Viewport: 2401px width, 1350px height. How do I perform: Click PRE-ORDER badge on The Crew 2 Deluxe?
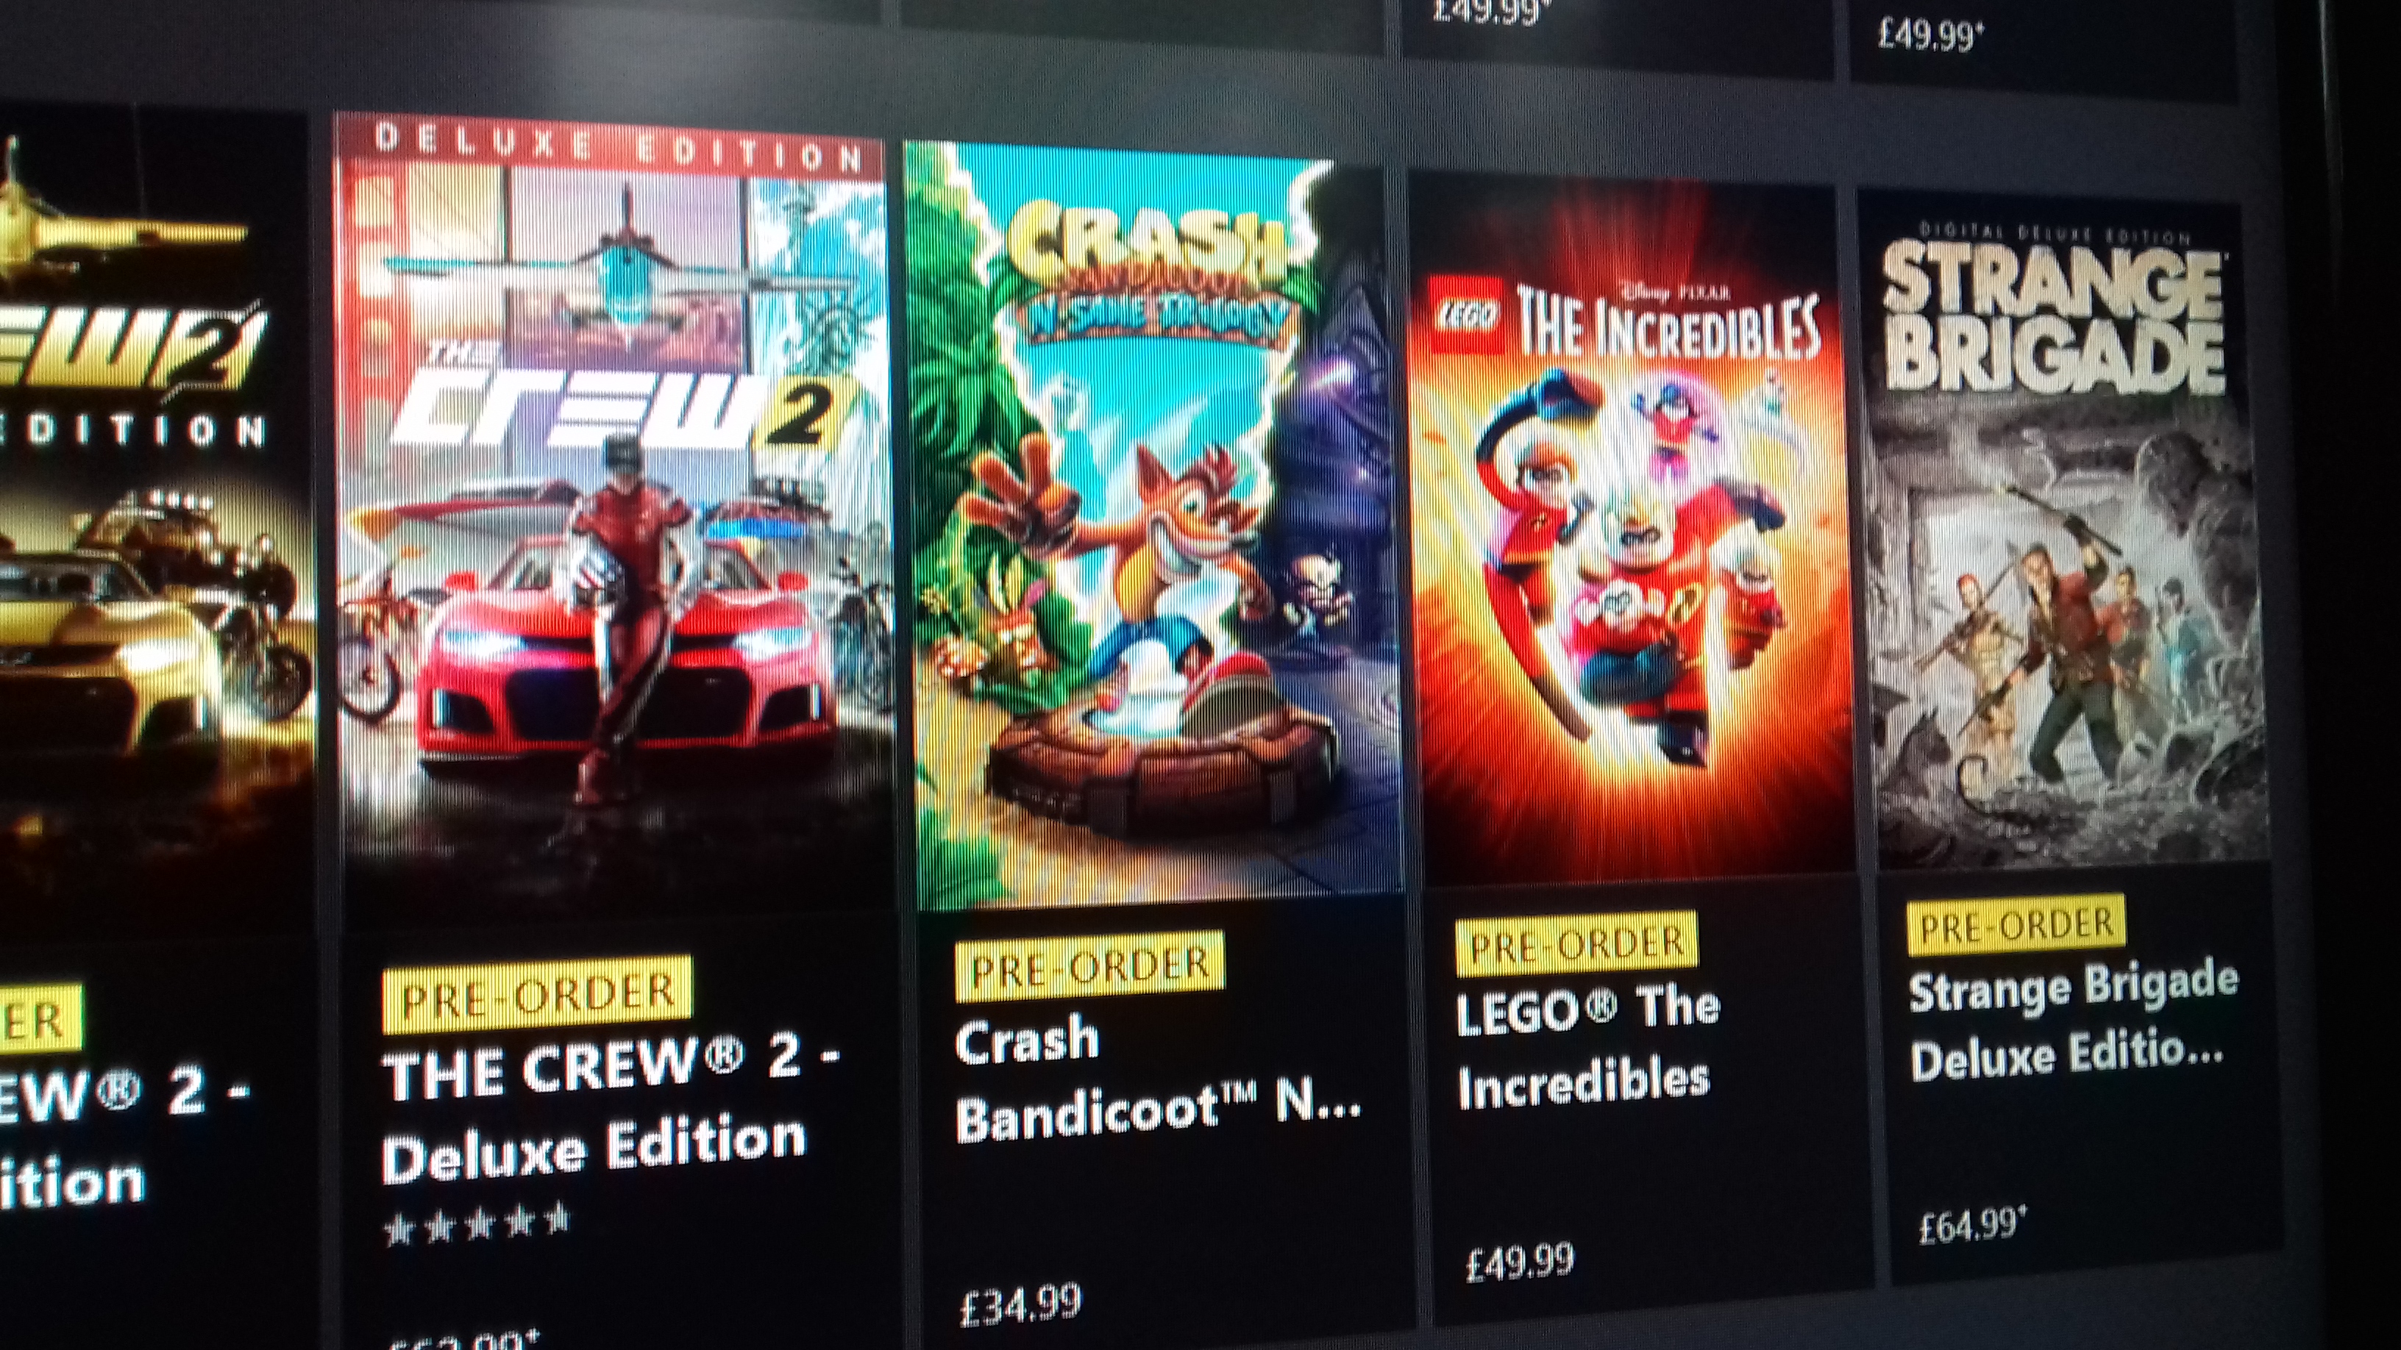(x=537, y=994)
